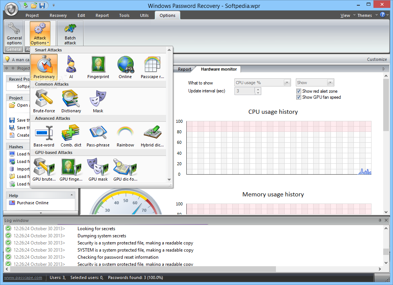393x285 pixels.
Task: Open the Project ribbon tab
Action: [32, 15]
